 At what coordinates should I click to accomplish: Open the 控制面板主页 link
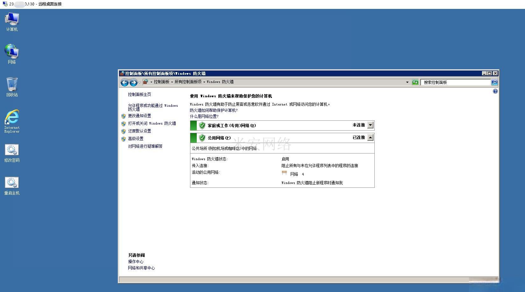click(x=139, y=94)
